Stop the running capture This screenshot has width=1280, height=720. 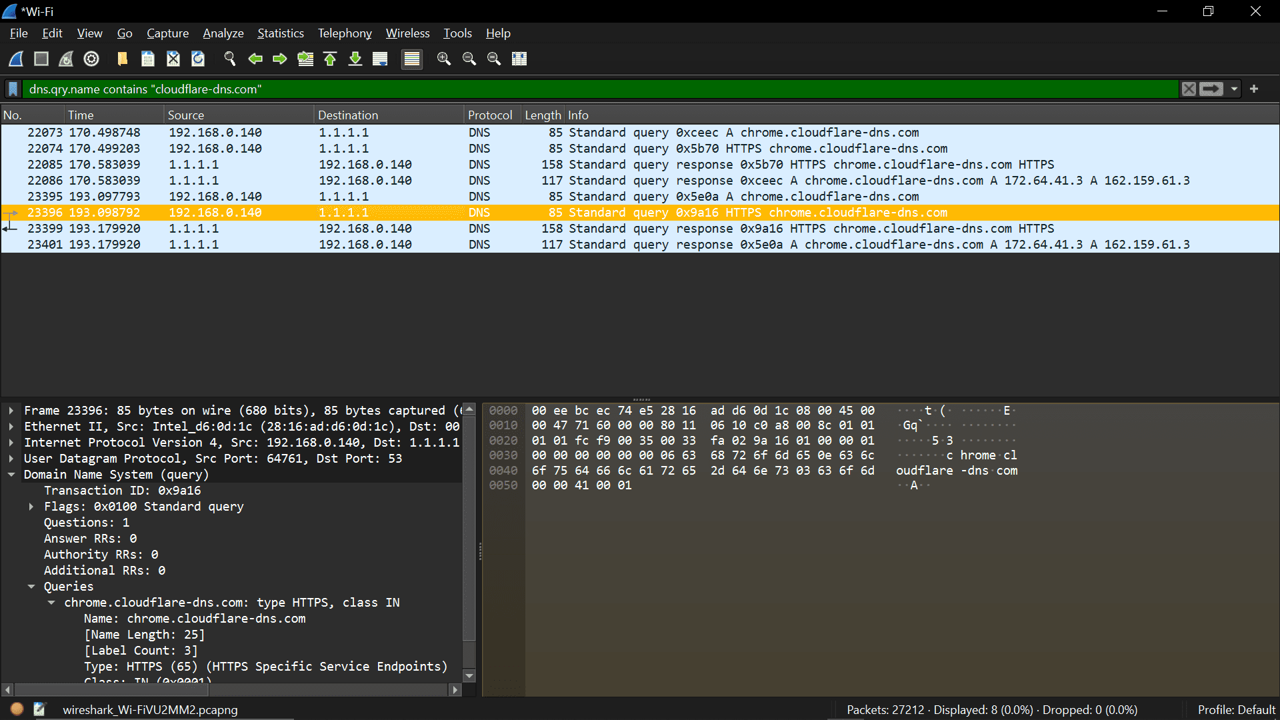[41, 59]
